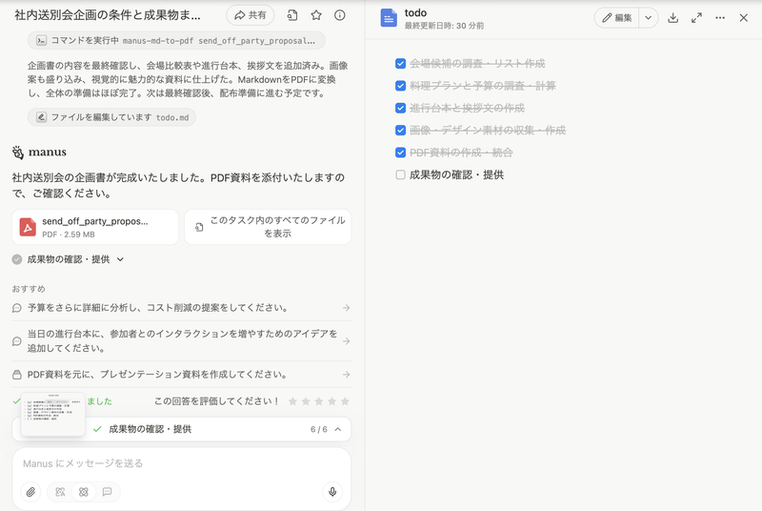Expand todo panel to fullscreen
Screen dimensions: 762x511
pyautogui.click(x=696, y=18)
